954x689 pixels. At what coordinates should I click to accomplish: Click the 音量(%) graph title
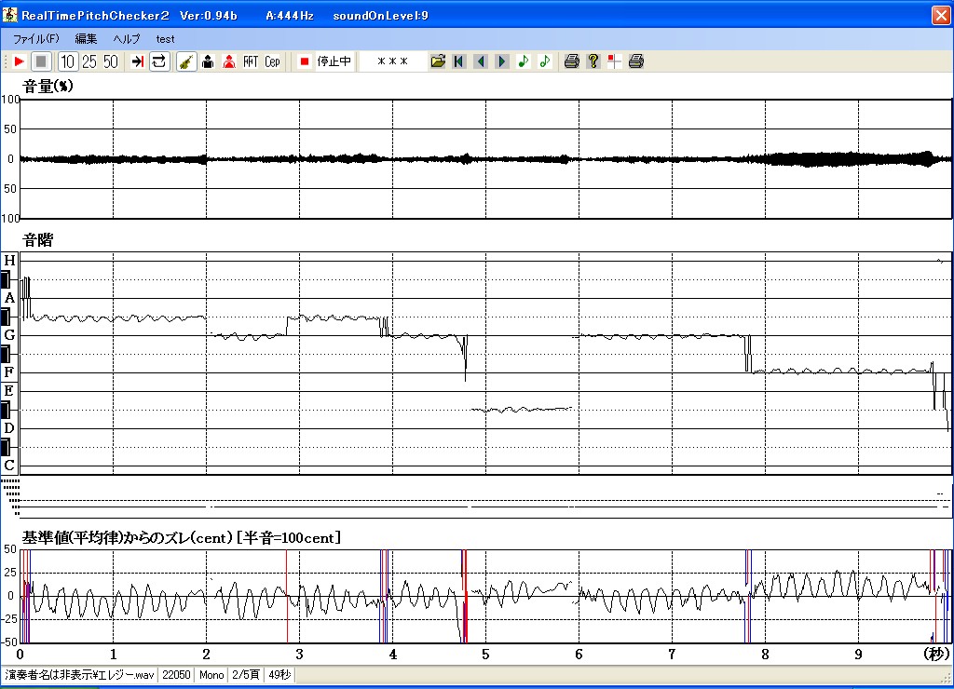point(48,87)
